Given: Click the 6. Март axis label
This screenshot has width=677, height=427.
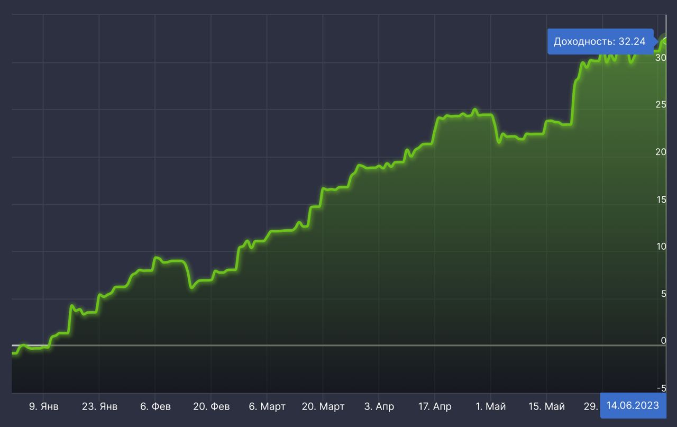Looking at the screenshot, I should click(x=267, y=406).
